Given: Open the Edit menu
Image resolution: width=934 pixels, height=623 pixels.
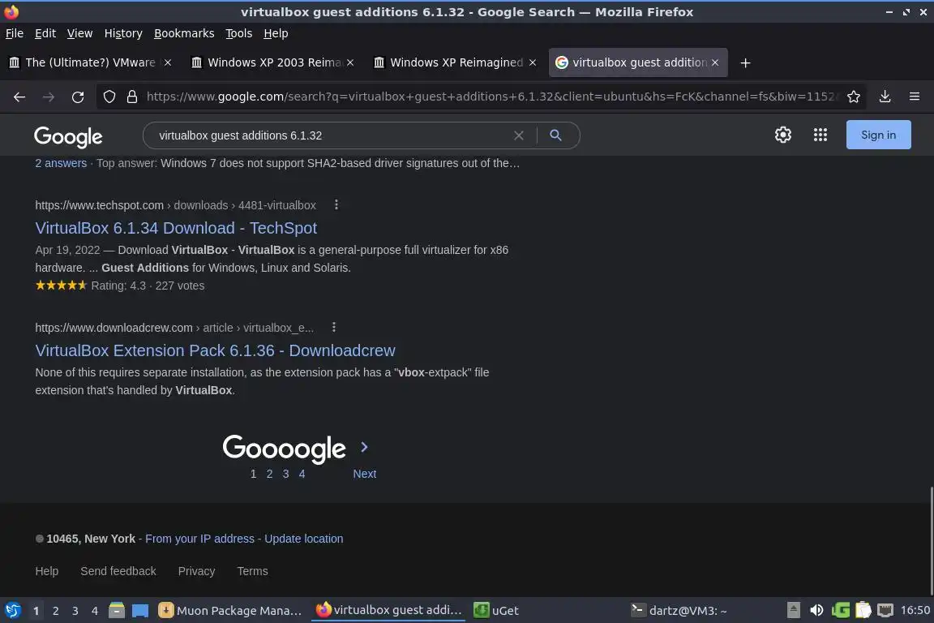Looking at the screenshot, I should pyautogui.click(x=45, y=33).
